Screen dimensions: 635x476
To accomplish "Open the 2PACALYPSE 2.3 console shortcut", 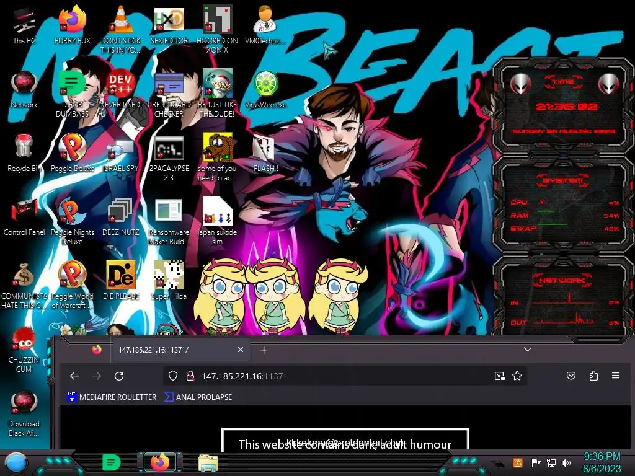I will (169, 157).
